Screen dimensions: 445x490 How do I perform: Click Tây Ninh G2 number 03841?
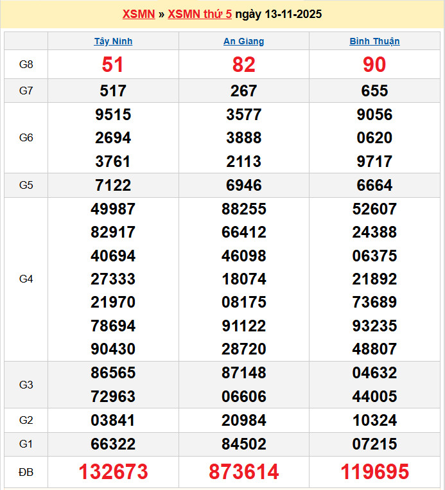pyautogui.click(x=113, y=421)
